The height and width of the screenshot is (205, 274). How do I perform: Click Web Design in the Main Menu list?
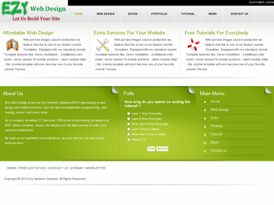tap(220, 110)
